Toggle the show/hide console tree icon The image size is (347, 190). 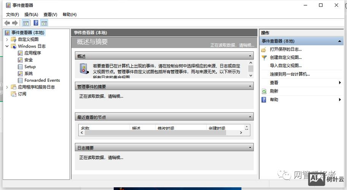coord(26,23)
